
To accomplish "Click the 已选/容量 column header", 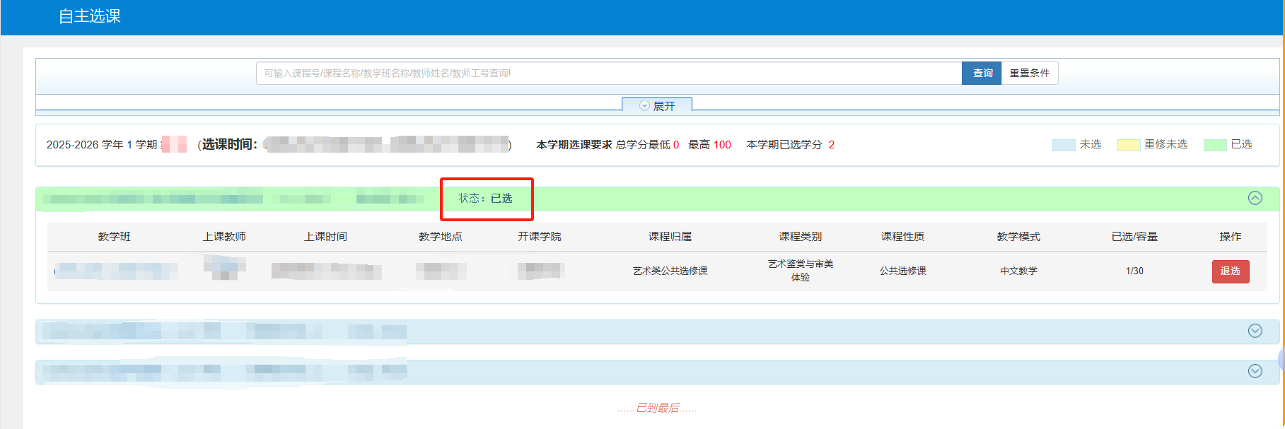I will 1134,237.
